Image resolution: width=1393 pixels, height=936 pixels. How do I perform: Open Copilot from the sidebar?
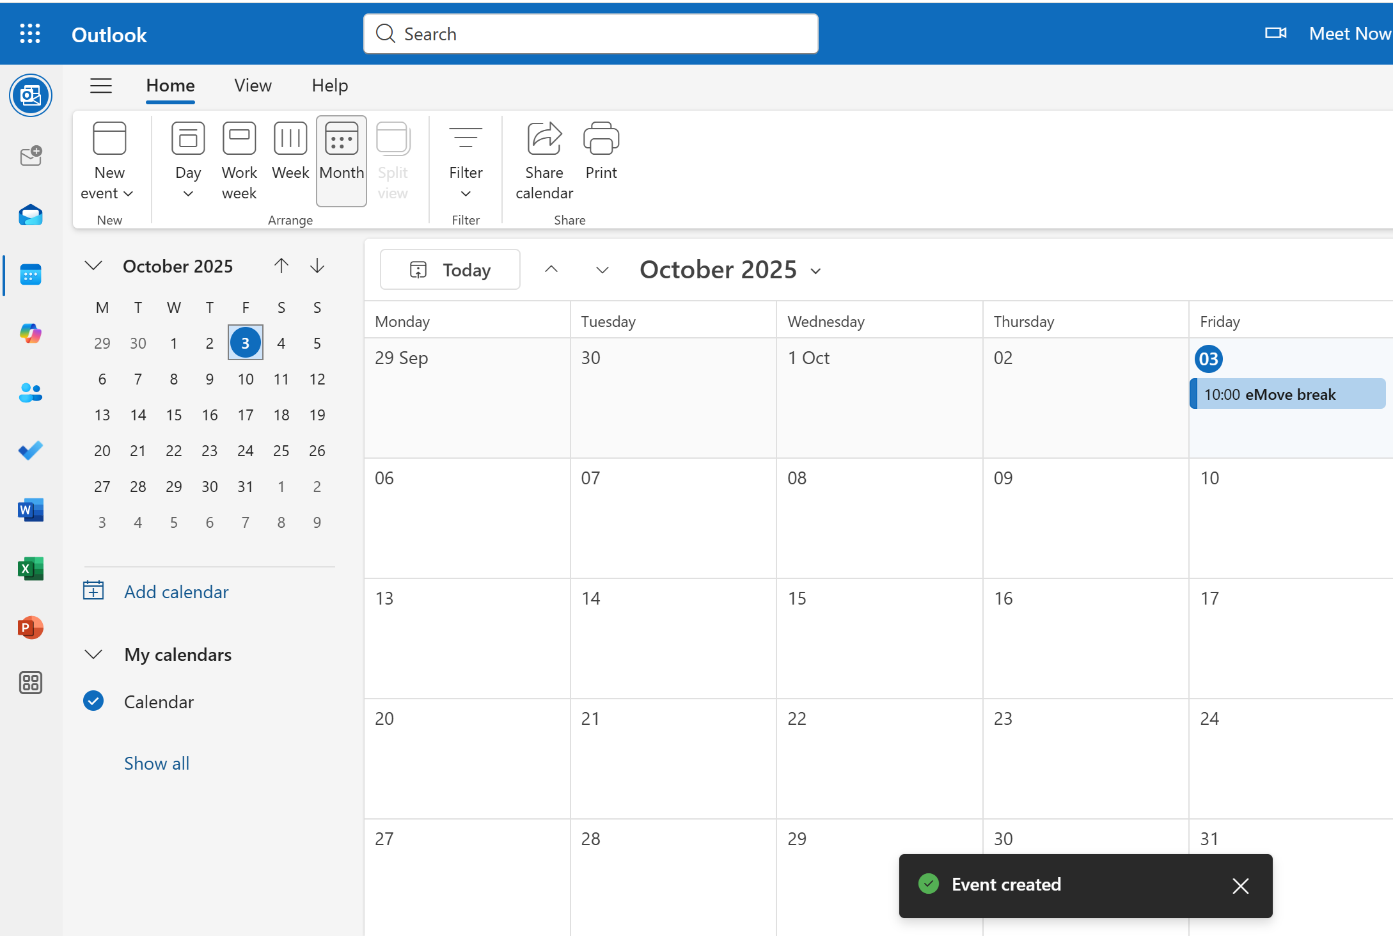(x=31, y=333)
